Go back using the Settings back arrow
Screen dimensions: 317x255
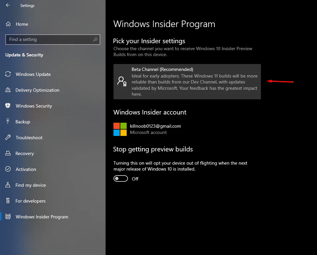tap(8, 5)
